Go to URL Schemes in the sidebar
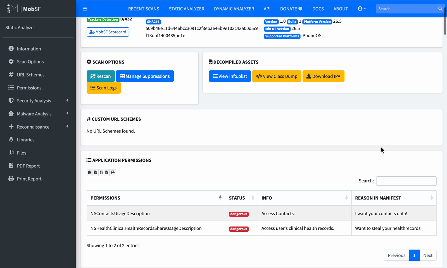 (38, 75)
